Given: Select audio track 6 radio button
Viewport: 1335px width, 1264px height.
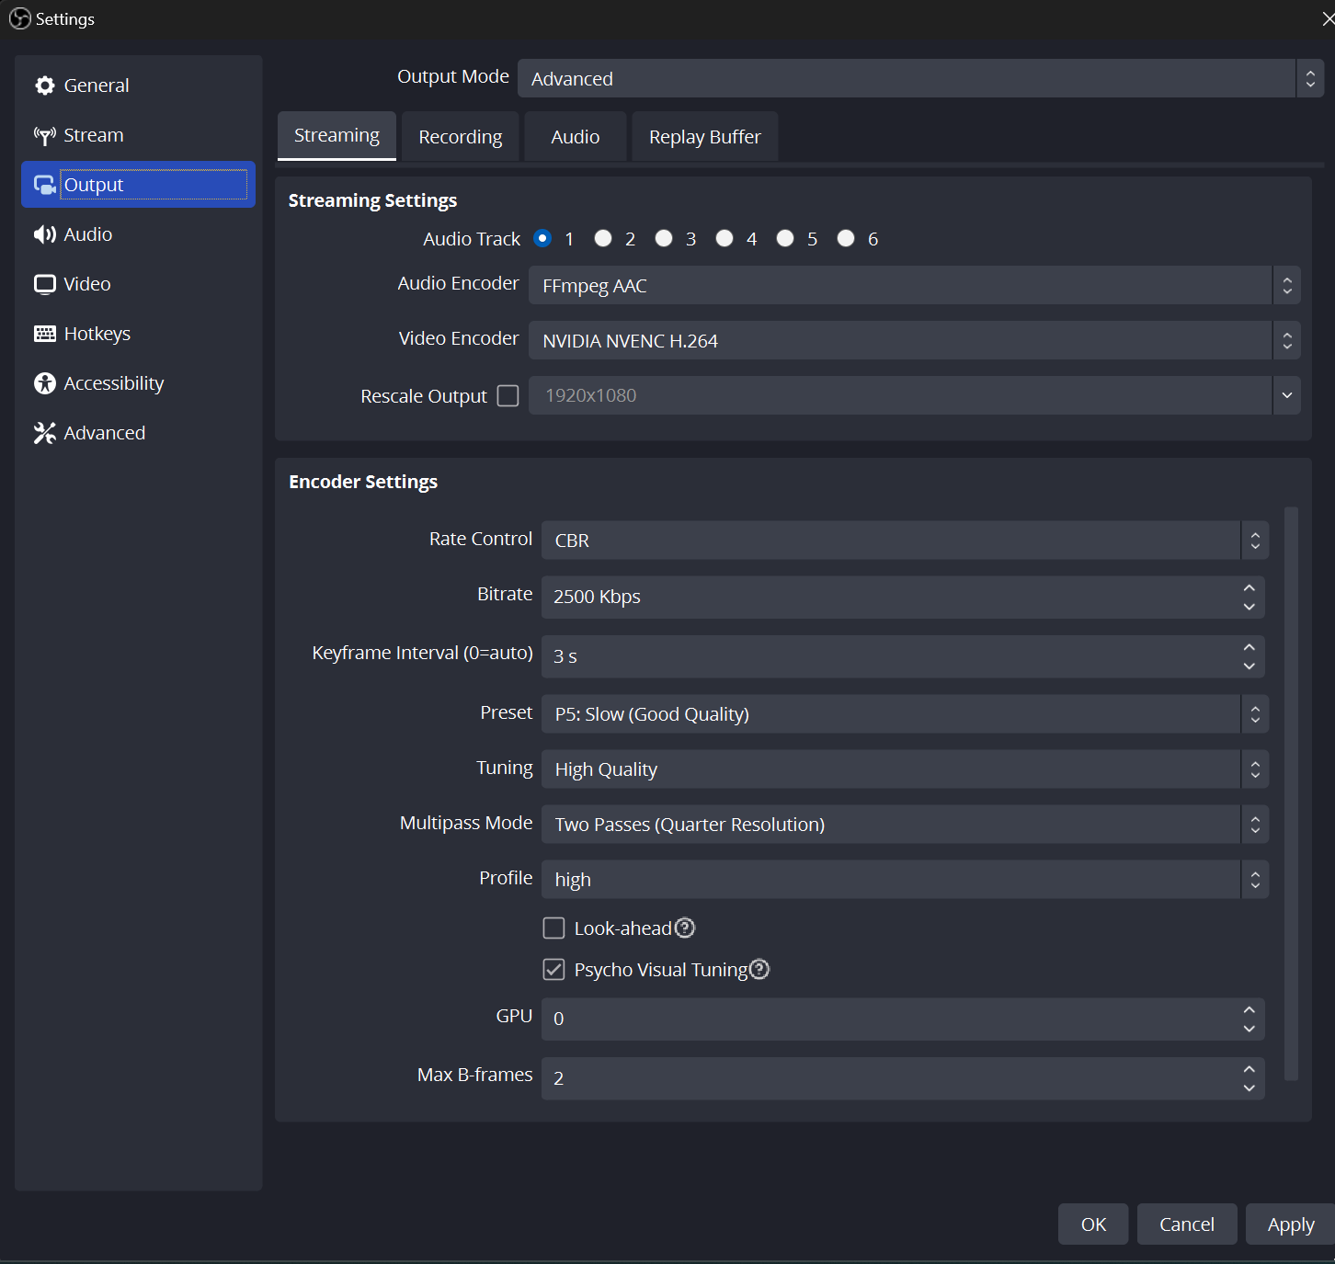Looking at the screenshot, I should (846, 238).
